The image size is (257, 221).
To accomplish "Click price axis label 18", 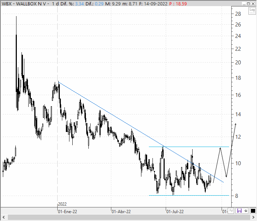I will click(238, 78).
